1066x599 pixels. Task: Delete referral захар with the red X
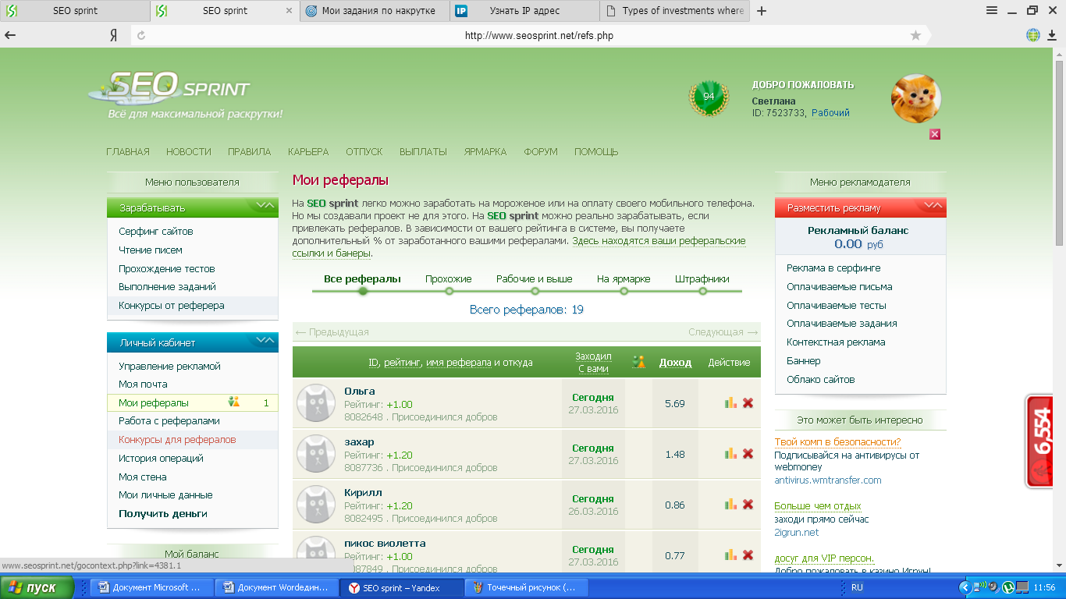coord(748,454)
